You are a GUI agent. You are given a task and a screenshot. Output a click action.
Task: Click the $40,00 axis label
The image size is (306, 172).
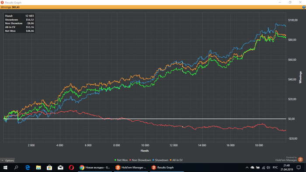tap(292, 79)
